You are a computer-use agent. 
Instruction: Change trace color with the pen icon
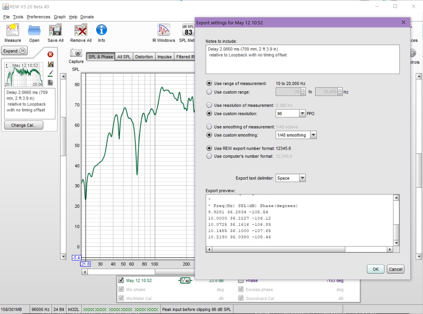50,73
